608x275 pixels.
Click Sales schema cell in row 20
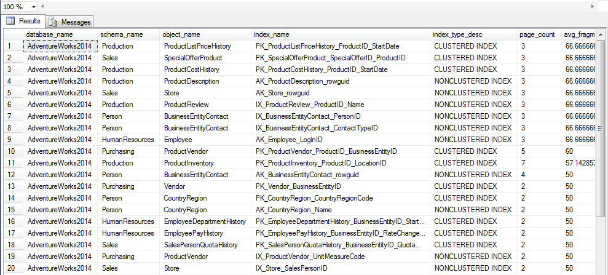pos(128,268)
